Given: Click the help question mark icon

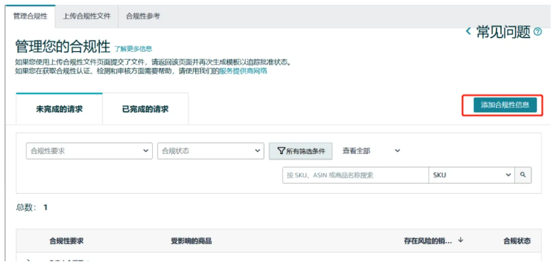Looking at the screenshot, I should click(538, 32).
